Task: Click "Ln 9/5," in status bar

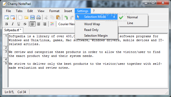Action: (x=9, y=92)
